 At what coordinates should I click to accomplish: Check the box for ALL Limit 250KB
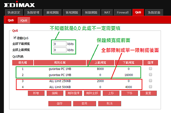[150, 81]
